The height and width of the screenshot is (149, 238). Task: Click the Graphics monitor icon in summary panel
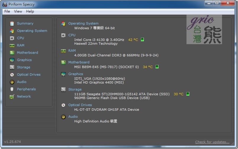[63, 74]
